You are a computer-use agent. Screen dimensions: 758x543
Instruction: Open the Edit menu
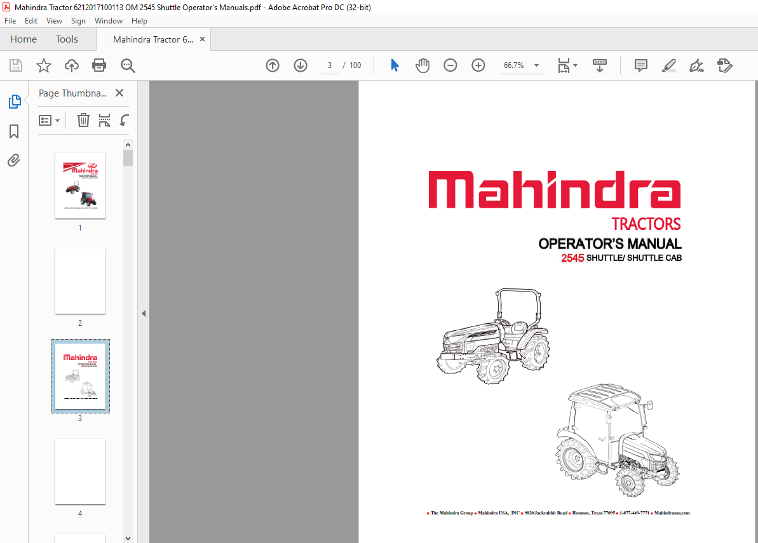point(31,21)
